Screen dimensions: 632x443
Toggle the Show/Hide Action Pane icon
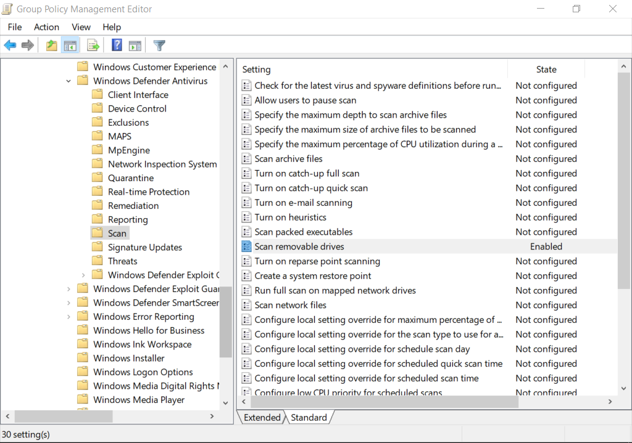coord(135,46)
